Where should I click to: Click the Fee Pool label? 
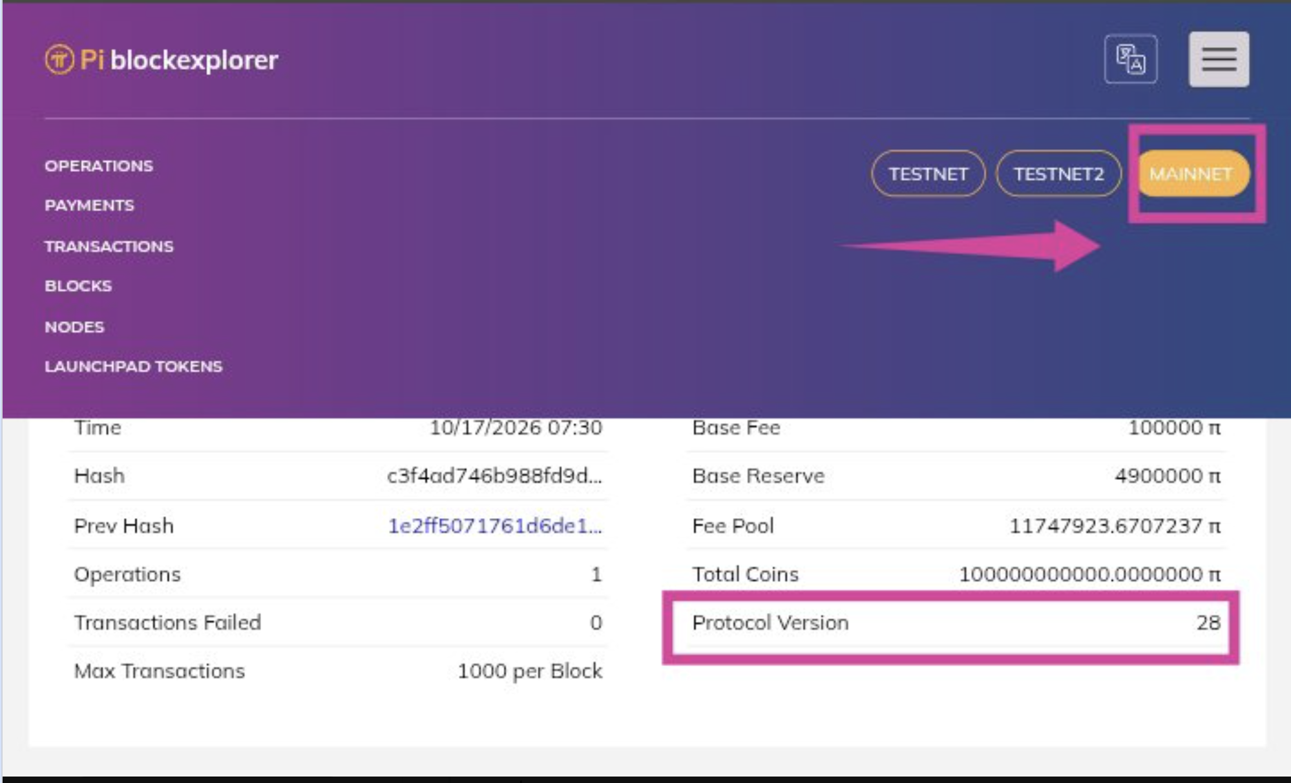pos(733,526)
